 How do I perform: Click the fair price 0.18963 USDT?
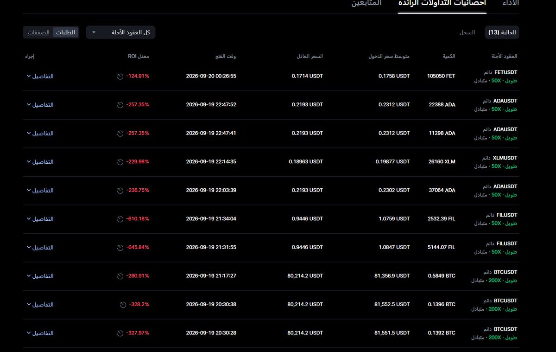[x=306, y=162]
